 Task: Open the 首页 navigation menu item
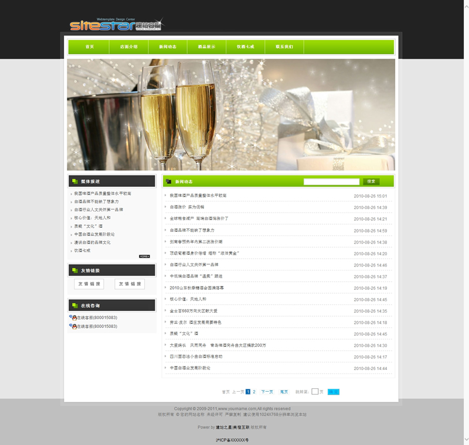89,47
